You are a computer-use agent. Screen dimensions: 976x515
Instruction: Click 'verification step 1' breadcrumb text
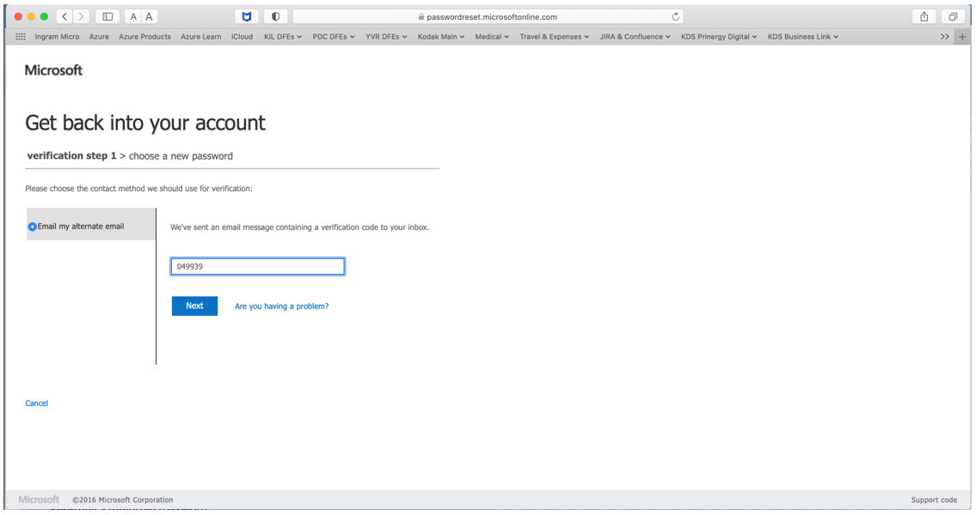click(x=71, y=156)
